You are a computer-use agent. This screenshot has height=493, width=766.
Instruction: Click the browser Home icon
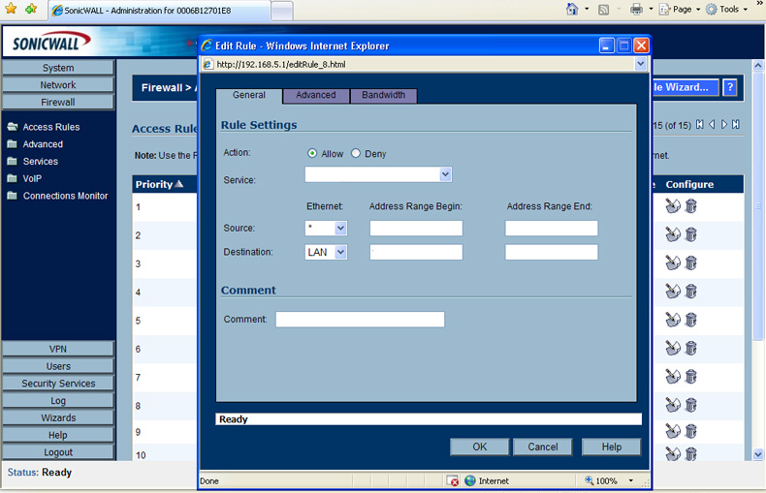point(572,10)
